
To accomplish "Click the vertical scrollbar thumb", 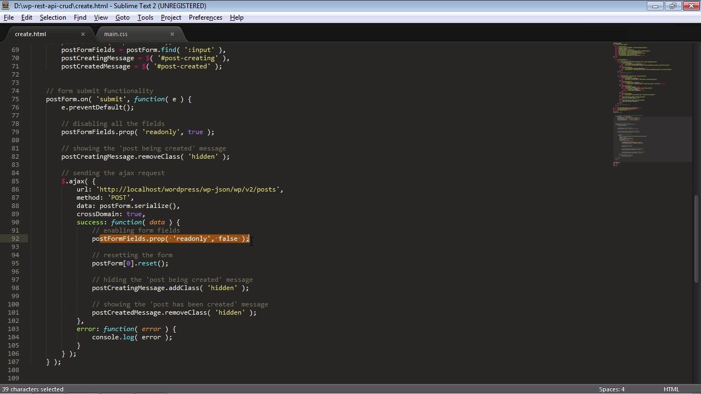I will pyautogui.click(x=697, y=238).
